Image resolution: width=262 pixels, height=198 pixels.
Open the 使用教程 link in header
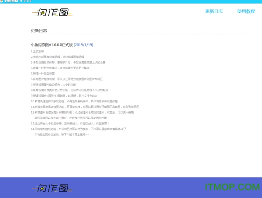[246, 11]
